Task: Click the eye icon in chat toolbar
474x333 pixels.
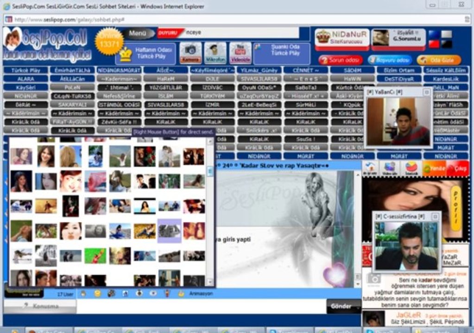Action: pyautogui.click(x=153, y=293)
